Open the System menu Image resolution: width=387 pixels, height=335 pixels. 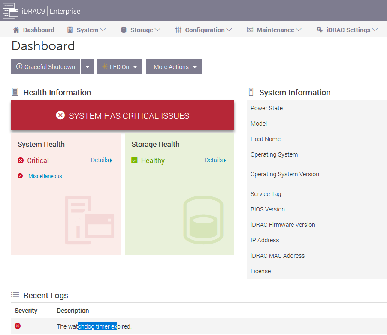(87, 30)
